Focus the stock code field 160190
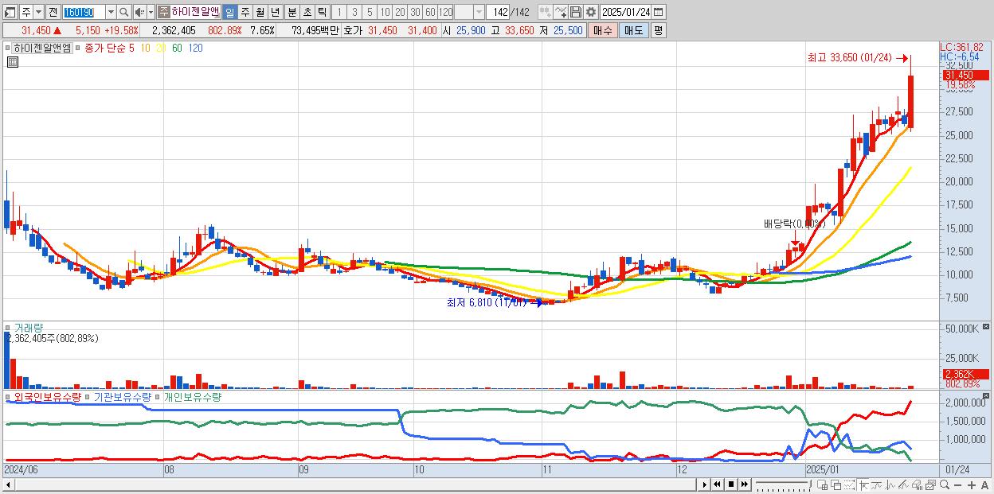Viewport: 994px width, 494px height. (84, 13)
